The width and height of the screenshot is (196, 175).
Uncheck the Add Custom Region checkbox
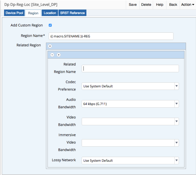(50, 25)
